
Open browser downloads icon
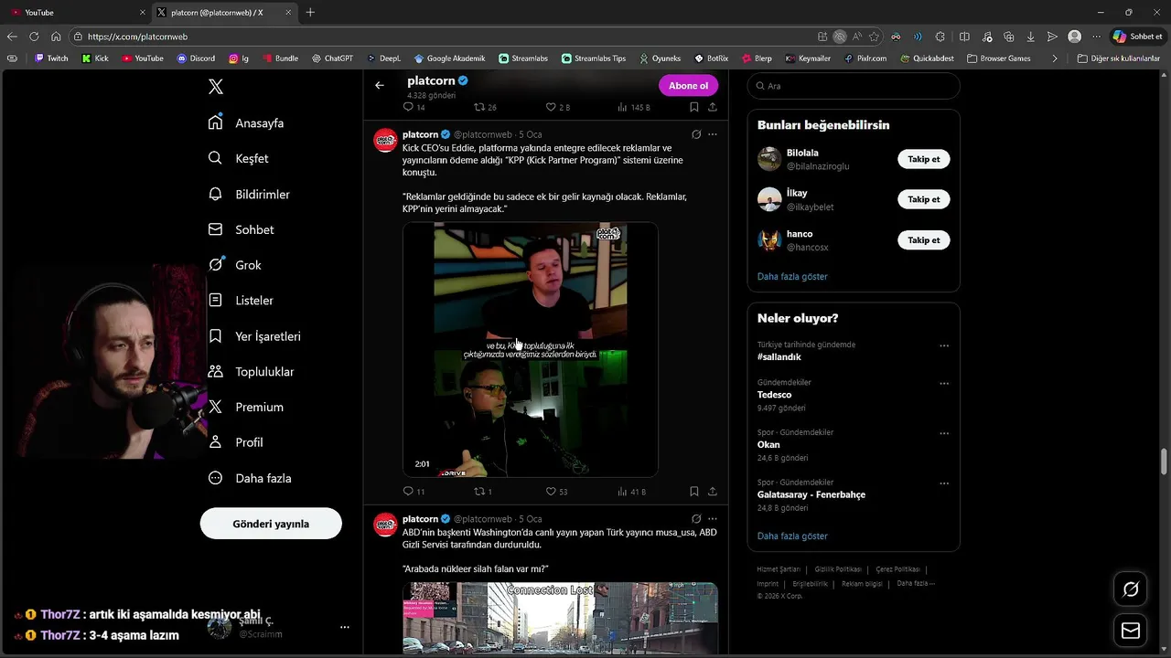pyautogui.click(x=1031, y=37)
